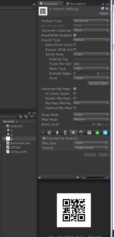
Task: Select the BlackBerry platform icon
Action: pyautogui.click(x=81, y=133)
